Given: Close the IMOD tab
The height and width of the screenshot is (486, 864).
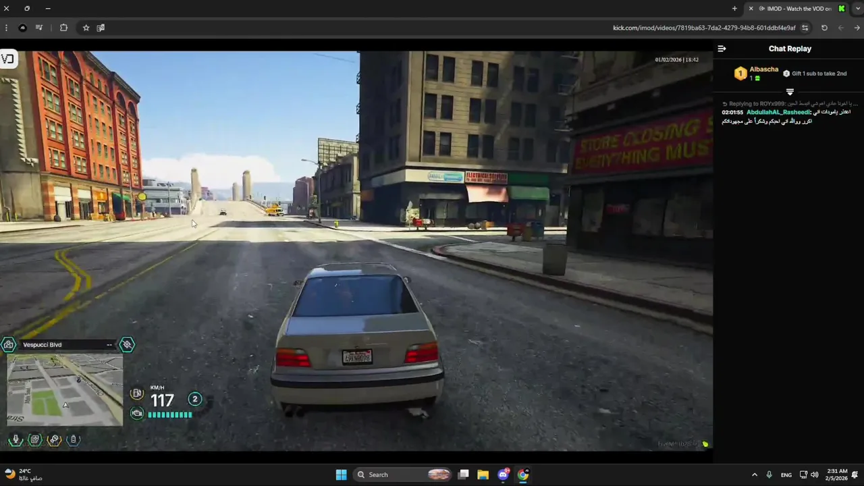Looking at the screenshot, I should (x=751, y=9).
